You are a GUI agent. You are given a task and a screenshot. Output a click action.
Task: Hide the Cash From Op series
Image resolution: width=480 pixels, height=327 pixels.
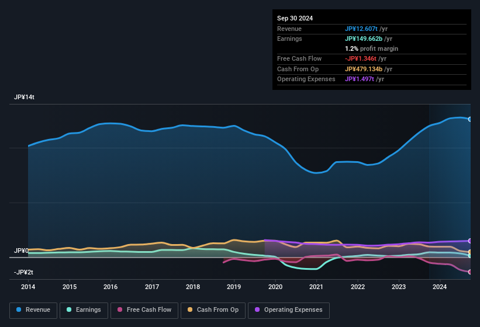[x=212, y=309]
